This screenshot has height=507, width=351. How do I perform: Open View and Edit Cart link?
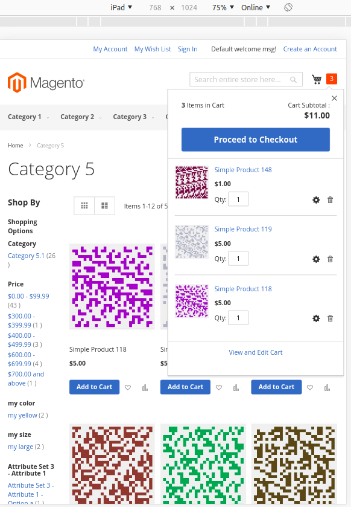[x=256, y=352]
